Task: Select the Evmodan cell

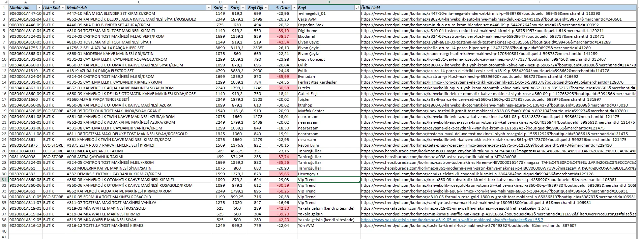Action: tap(329, 77)
